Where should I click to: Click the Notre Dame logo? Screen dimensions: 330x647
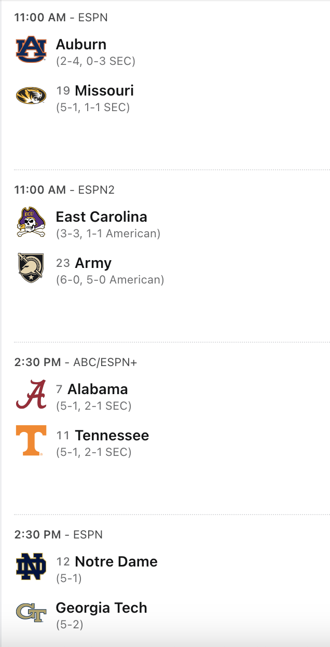[31, 567]
